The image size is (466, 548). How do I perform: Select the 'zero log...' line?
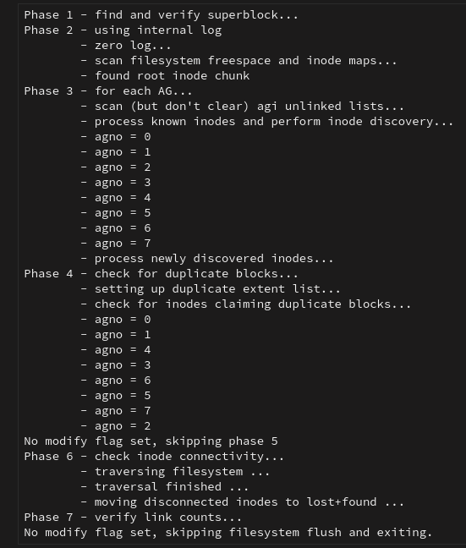tap(125, 46)
